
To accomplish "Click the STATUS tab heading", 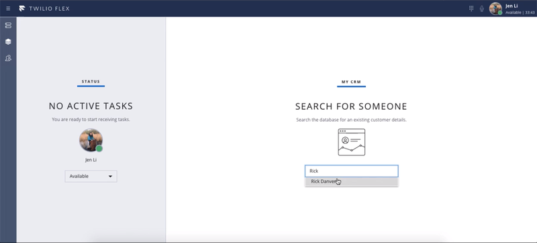I will [91, 82].
